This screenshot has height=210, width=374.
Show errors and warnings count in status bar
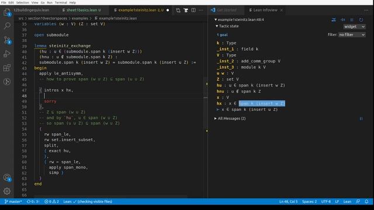point(51,201)
